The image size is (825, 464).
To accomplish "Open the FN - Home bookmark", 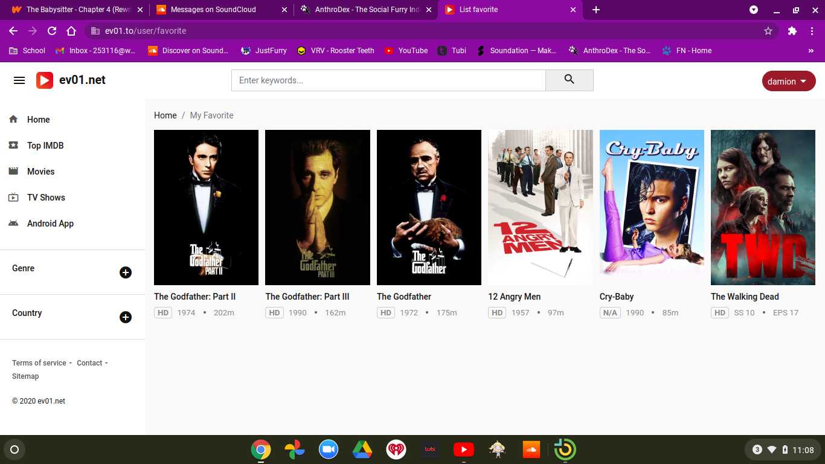I will pyautogui.click(x=687, y=51).
